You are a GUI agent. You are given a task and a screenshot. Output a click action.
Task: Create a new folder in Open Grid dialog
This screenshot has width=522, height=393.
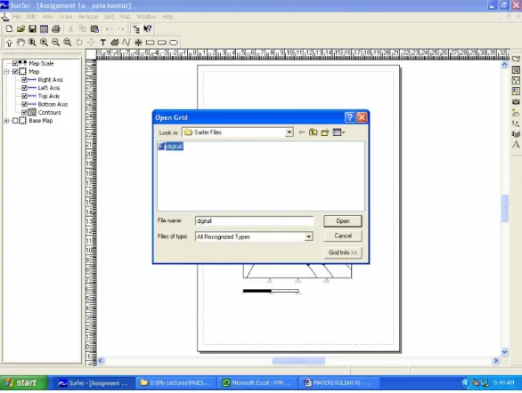[325, 132]
